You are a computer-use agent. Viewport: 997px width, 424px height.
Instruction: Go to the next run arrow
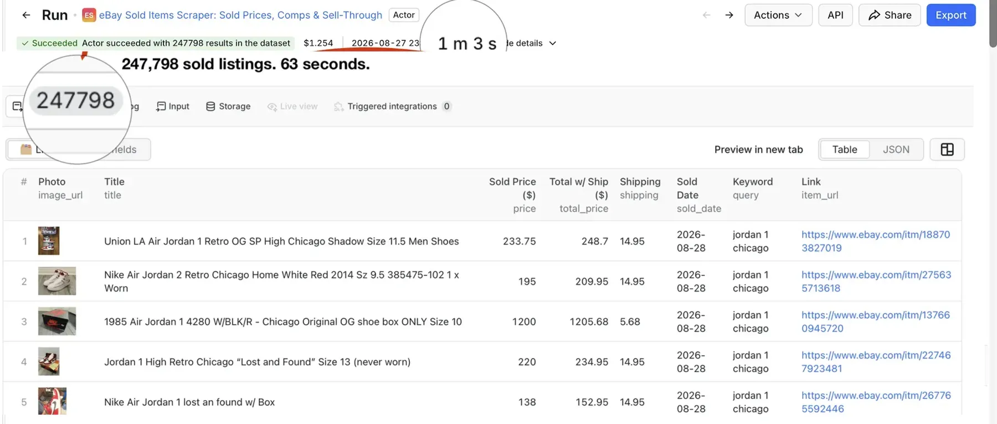729,15
